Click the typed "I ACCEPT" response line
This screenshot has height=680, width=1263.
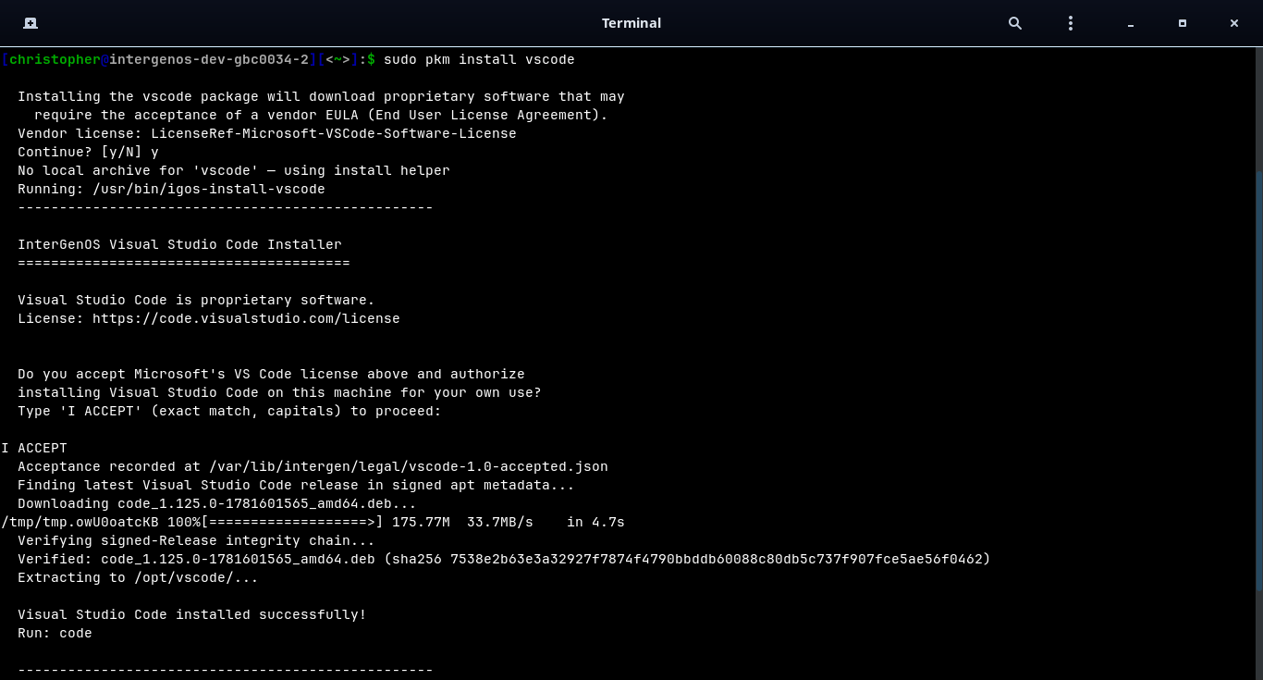click(x=34, y=448)
